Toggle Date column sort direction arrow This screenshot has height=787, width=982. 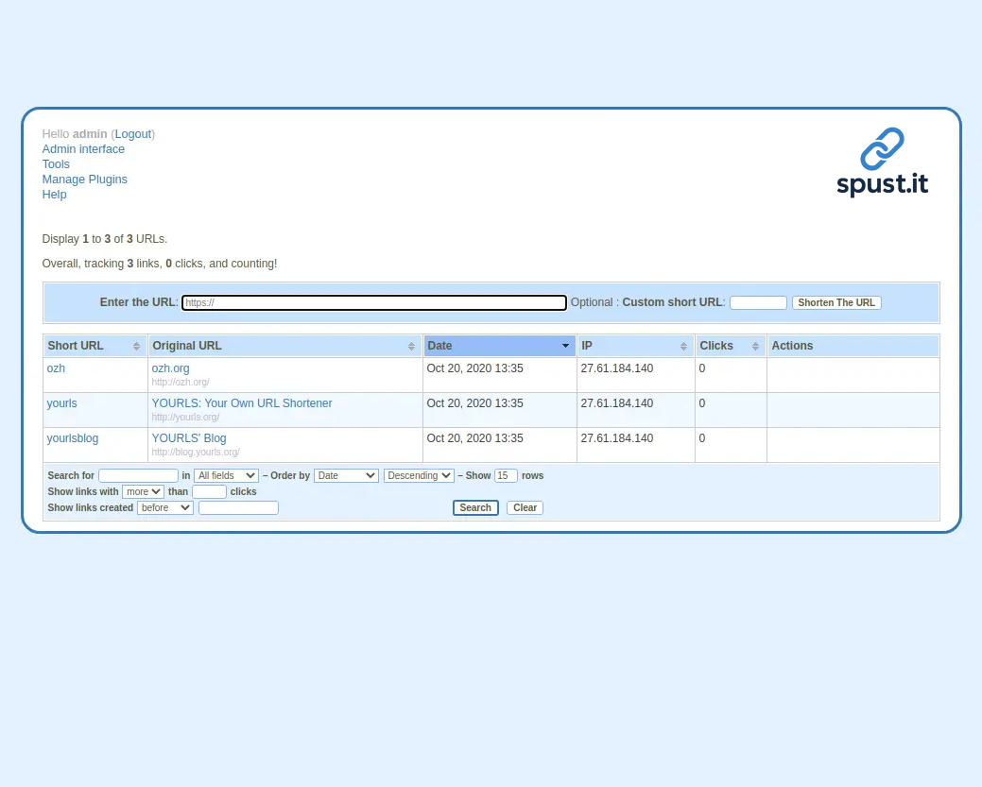(565, 346)
